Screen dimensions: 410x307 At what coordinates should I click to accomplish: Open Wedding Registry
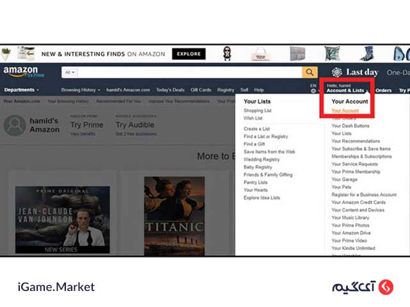(x=261, y=159)
